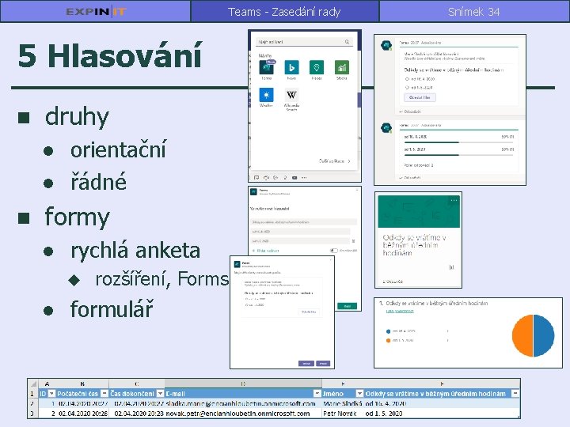The width and height of the screenshot is (570, 427).
Task: Open the green Forms card thumbnail
Action: tap(419, 212)
